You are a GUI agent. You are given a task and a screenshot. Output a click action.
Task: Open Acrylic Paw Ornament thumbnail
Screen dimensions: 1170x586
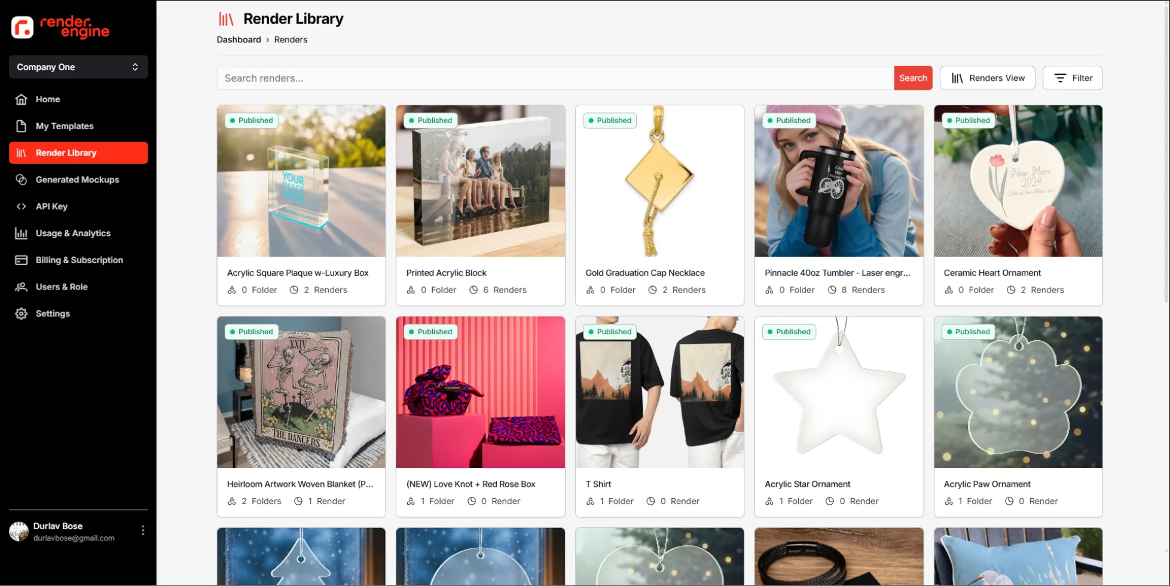pyautogui.click(x=1018, y=392)
